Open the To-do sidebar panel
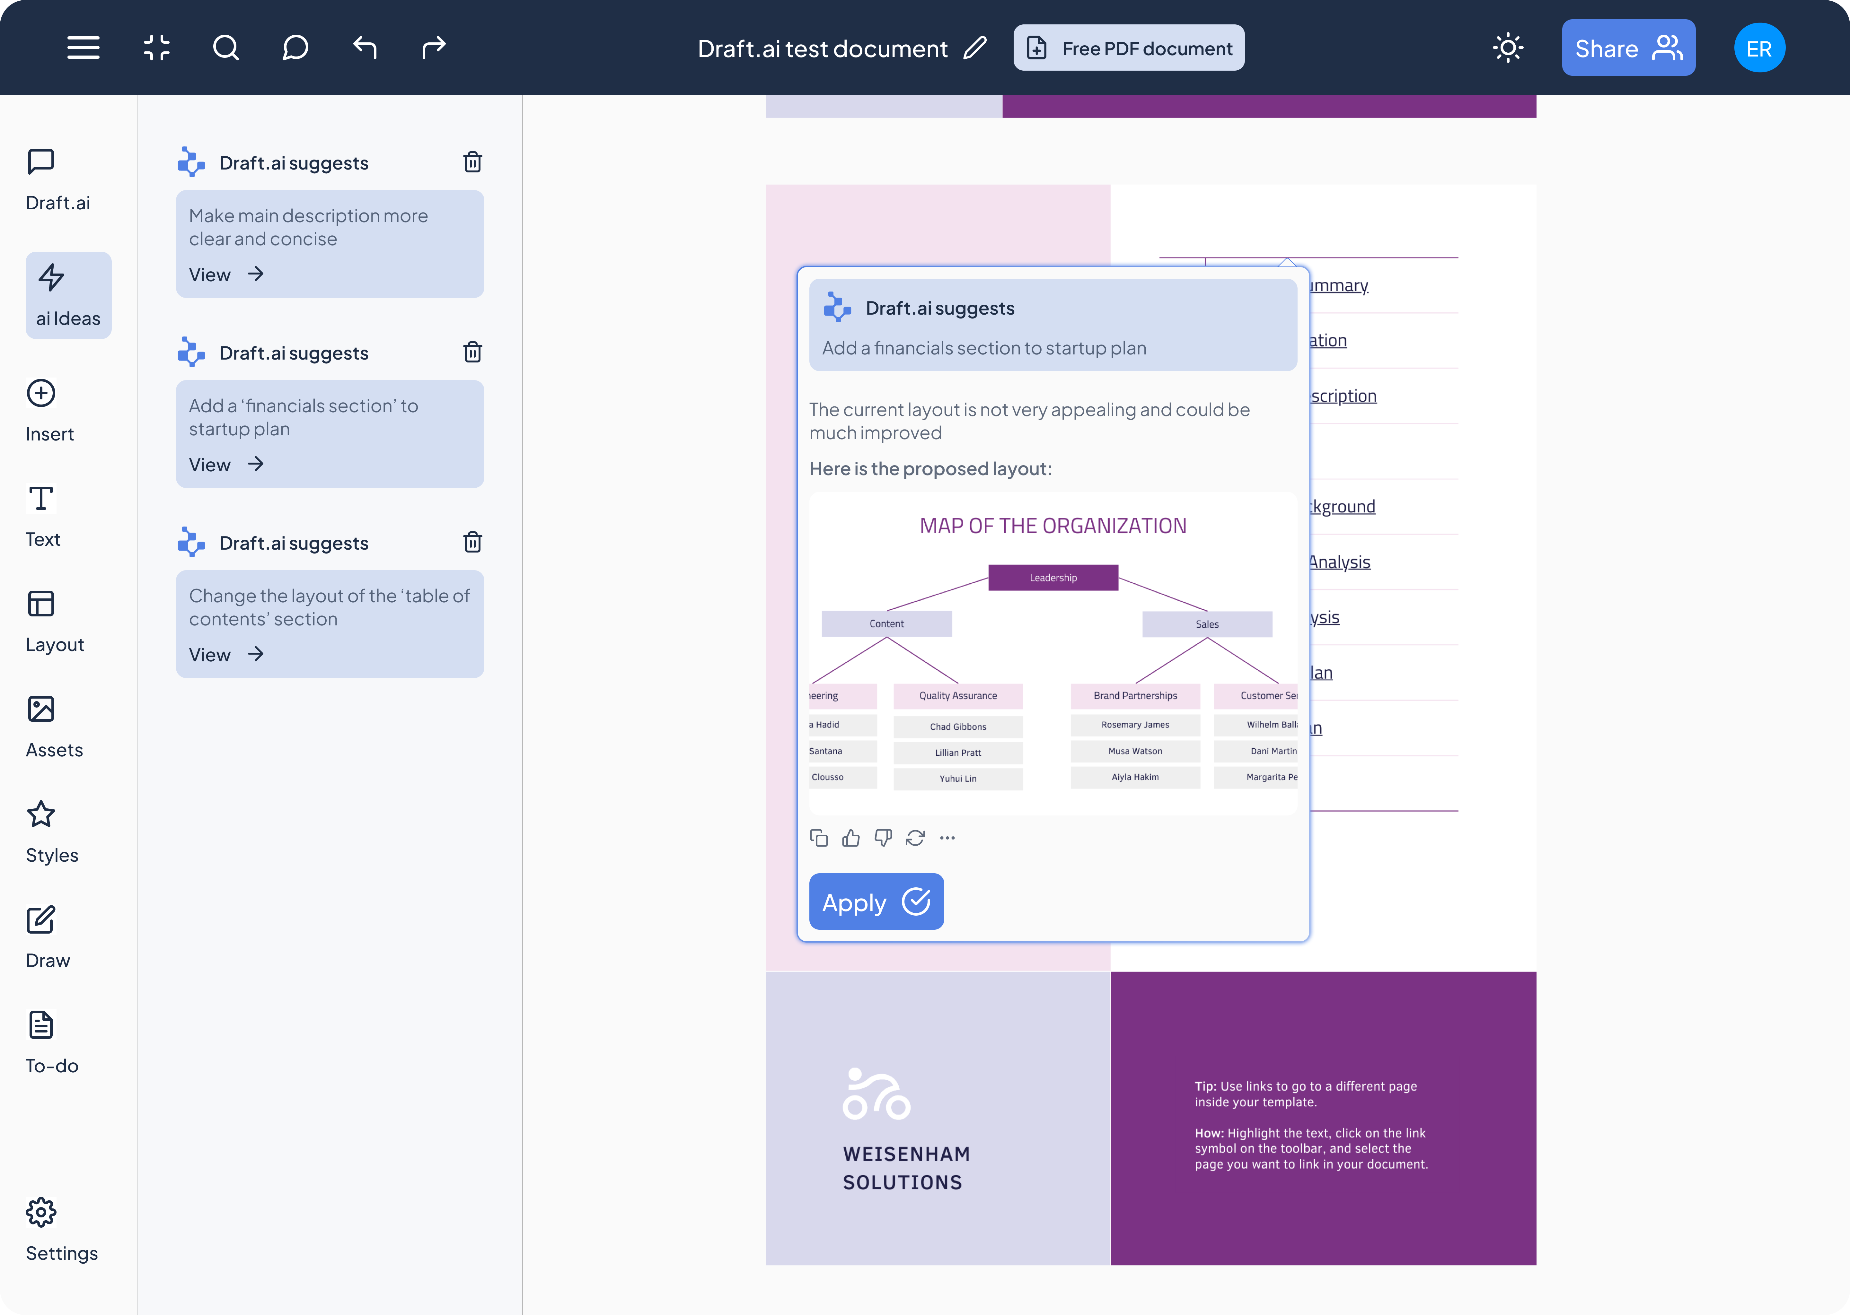 click(x=51, y=1043)
